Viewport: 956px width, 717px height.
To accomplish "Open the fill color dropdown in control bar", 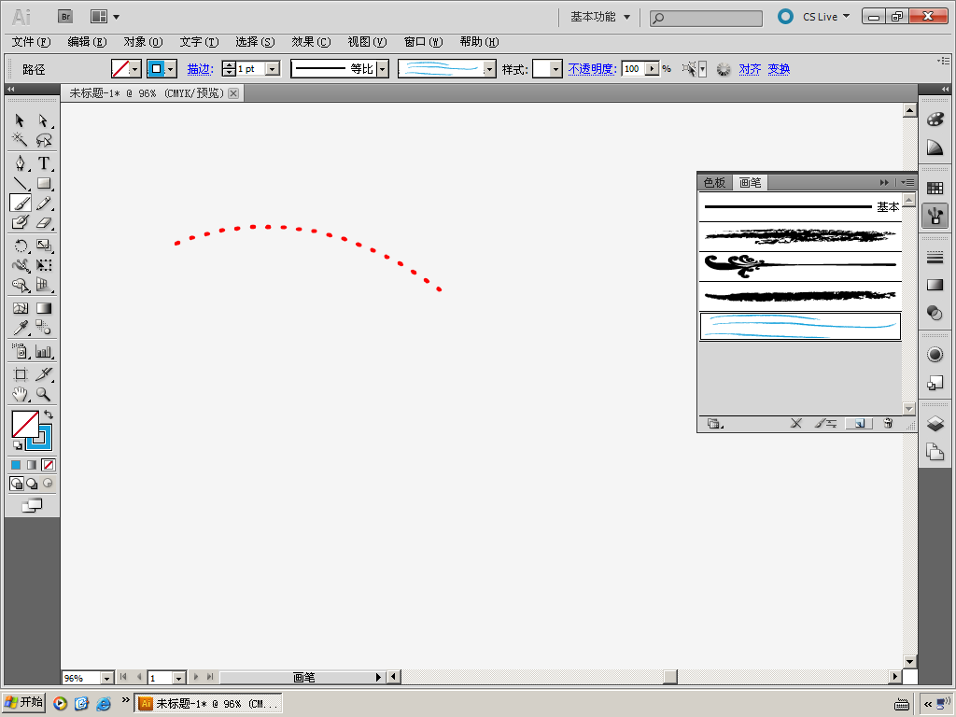I will pyautogui.click(x=135, y=69).
